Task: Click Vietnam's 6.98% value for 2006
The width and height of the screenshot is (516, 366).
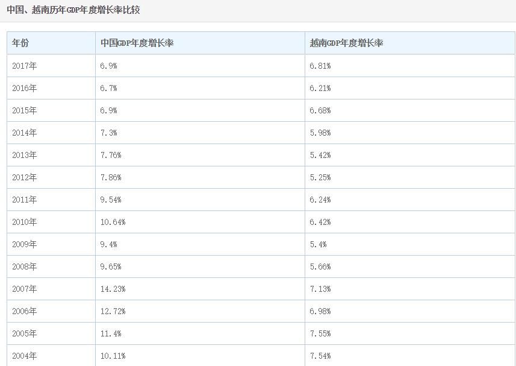Action: [320, 311]
